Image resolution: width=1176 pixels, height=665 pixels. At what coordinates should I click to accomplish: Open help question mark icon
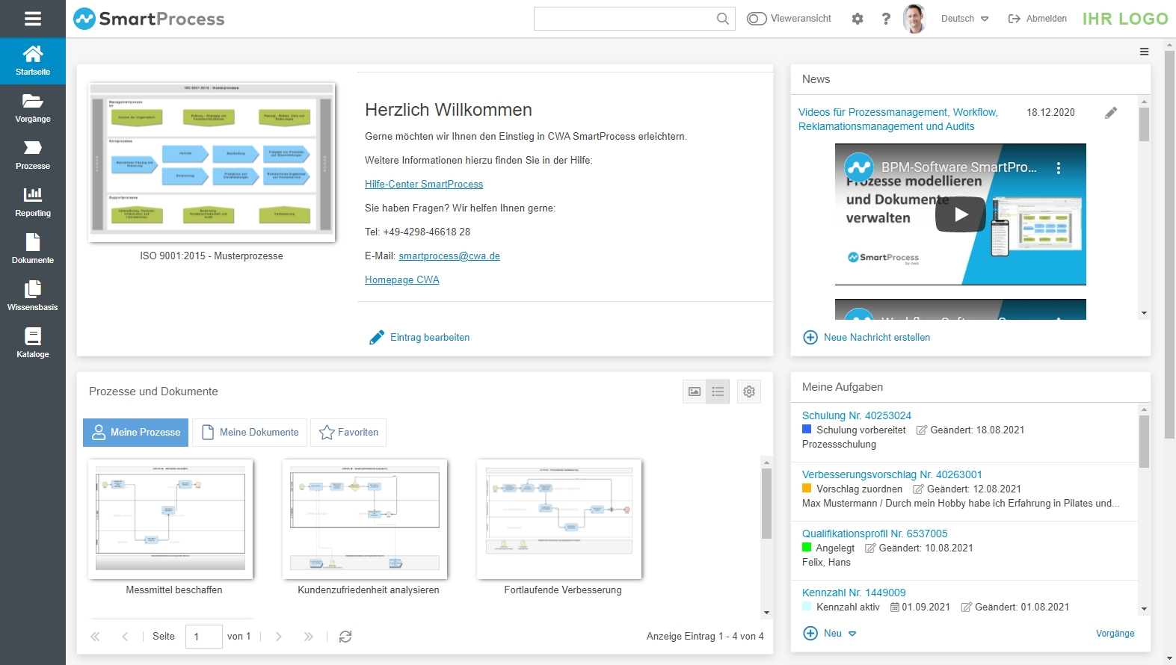[x=886, y=19]
